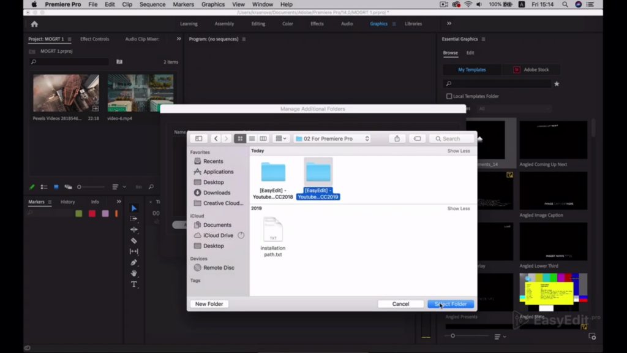
Task: Open Wi-Fi status in menu bar
Action: point(468,4)
